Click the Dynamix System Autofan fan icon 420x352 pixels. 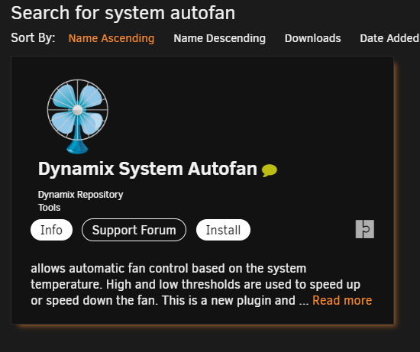(x=78, y=117)
